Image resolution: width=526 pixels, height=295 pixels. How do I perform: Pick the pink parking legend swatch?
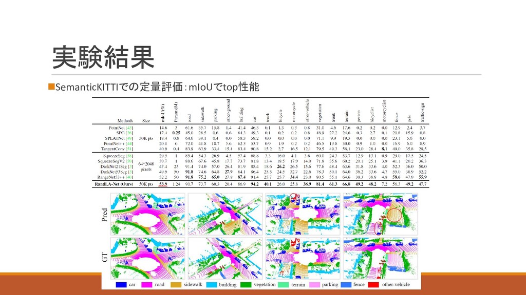(314, 285)
